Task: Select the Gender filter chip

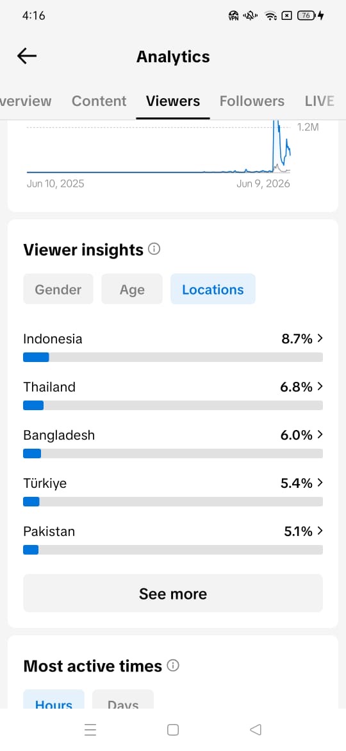Action: click(x=58, y=289)
